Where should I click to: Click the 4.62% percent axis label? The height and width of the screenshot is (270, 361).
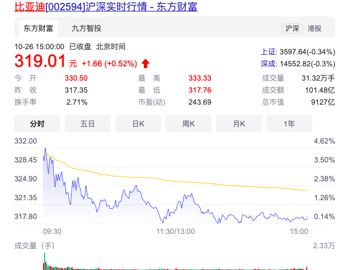[x=324, y=141]
